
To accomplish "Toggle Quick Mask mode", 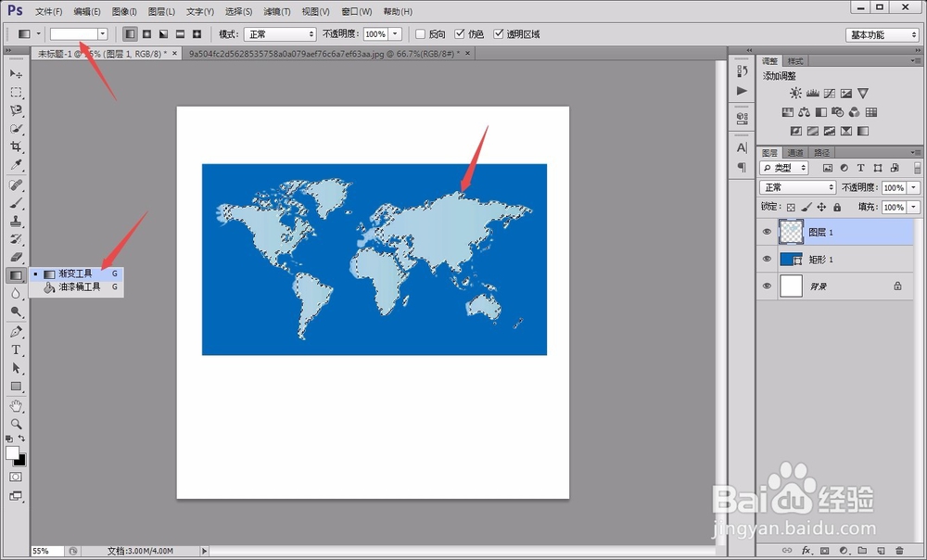I will tap(16, 477).
